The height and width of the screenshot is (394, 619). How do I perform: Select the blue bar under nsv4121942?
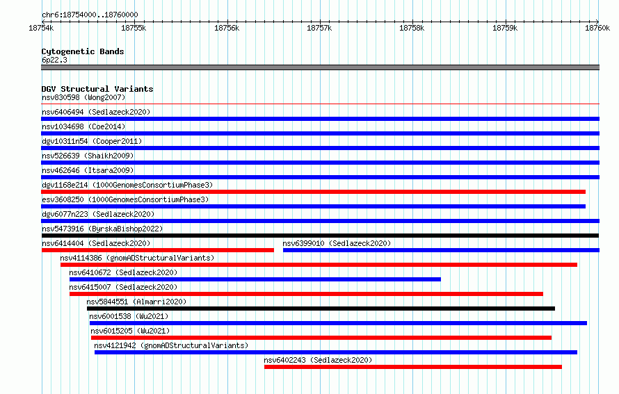pyautogui.click(x=336, y=352)
